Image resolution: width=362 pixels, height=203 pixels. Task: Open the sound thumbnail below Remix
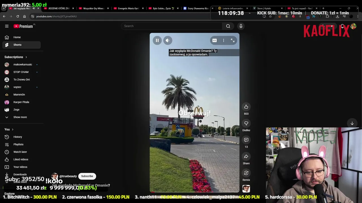tap(246, 189)
